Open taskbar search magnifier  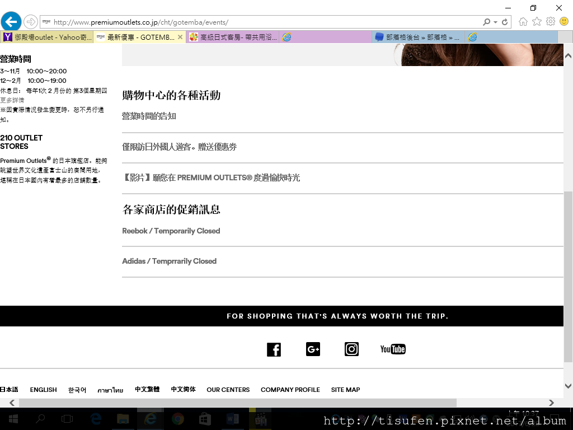(x=40, y=419)
